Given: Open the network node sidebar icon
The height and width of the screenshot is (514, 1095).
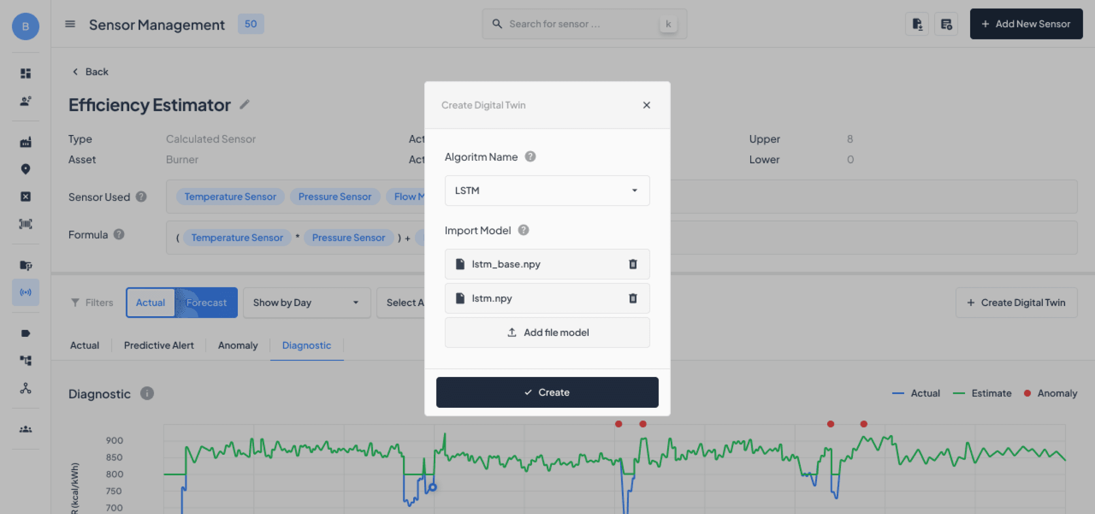Looking at the screenshot, I should [x=26, y=388].
